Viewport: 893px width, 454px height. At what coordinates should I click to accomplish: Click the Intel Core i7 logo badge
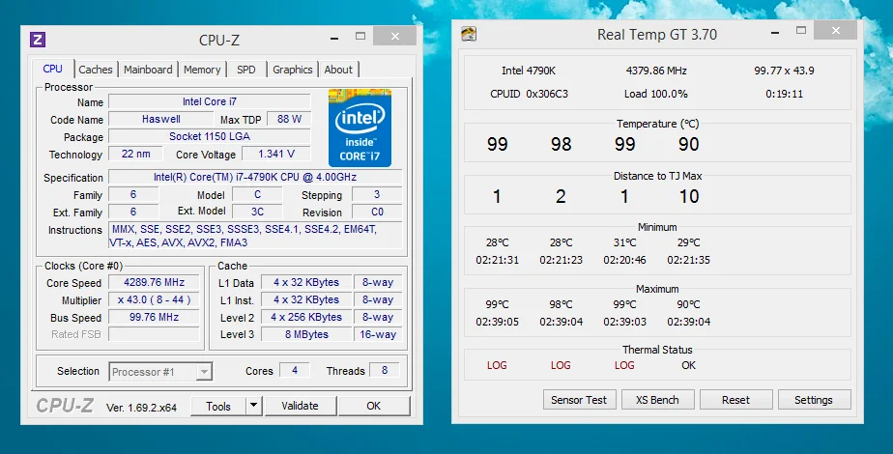360,128
